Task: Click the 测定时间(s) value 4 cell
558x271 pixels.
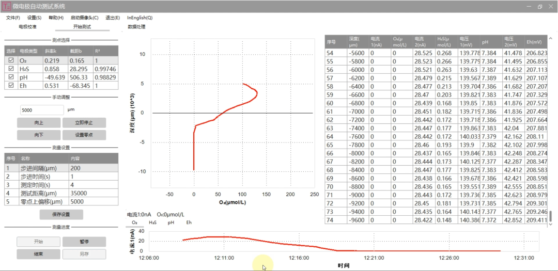Action: [94, 185]
